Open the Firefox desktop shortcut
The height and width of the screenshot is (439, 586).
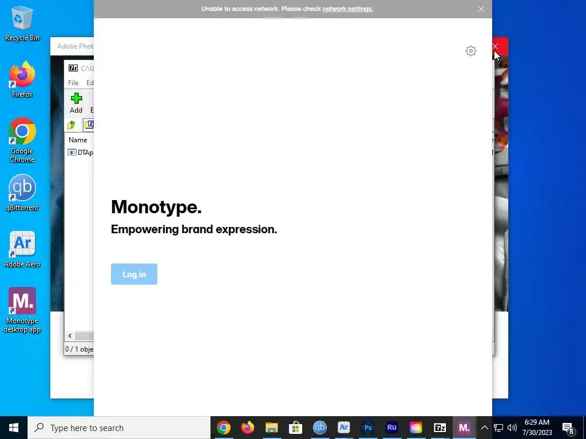(22, 79)
